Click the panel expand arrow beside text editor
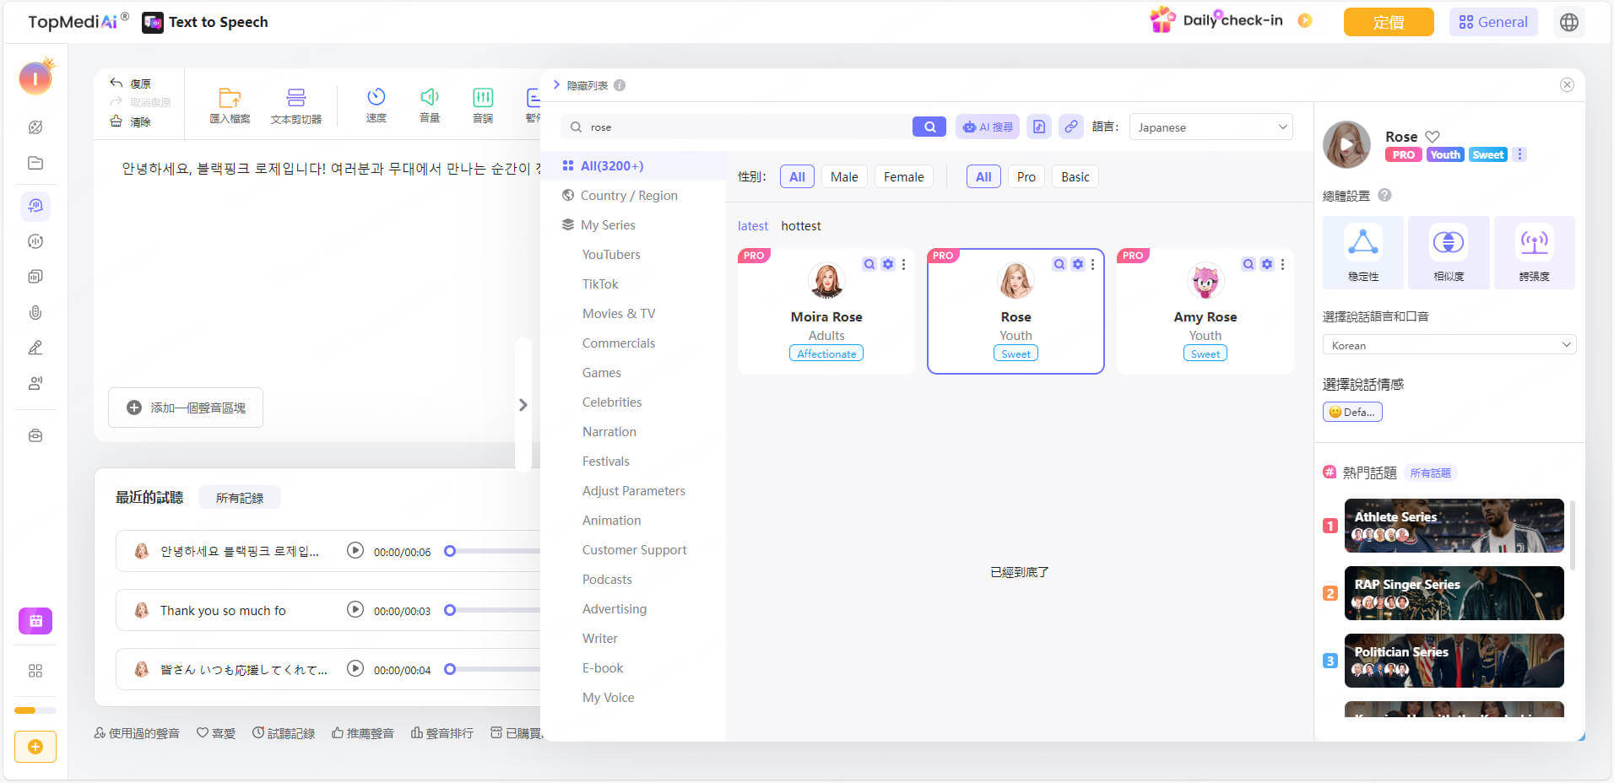The image size is (1614, 783). point(523,405)
